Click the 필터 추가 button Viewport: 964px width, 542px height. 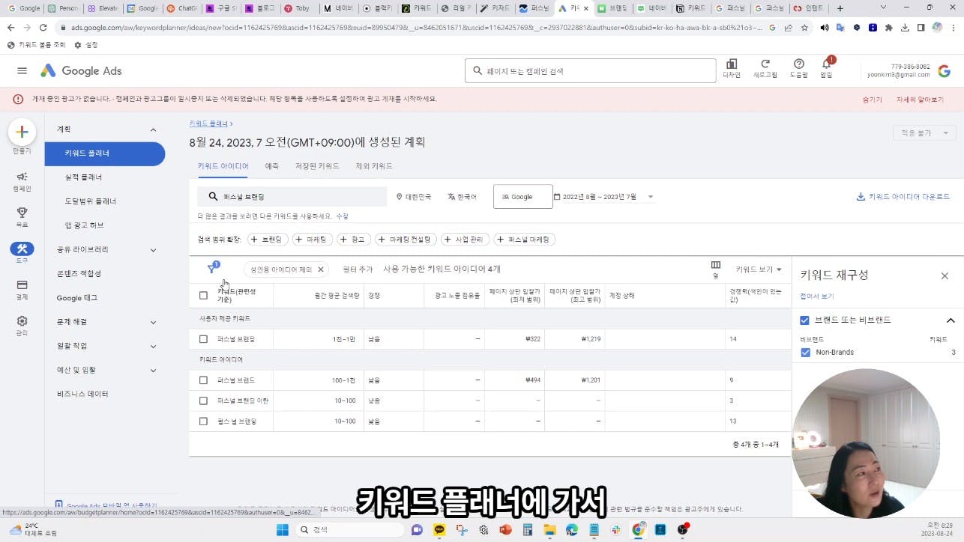pyautogui.click(x=358, y=270)
